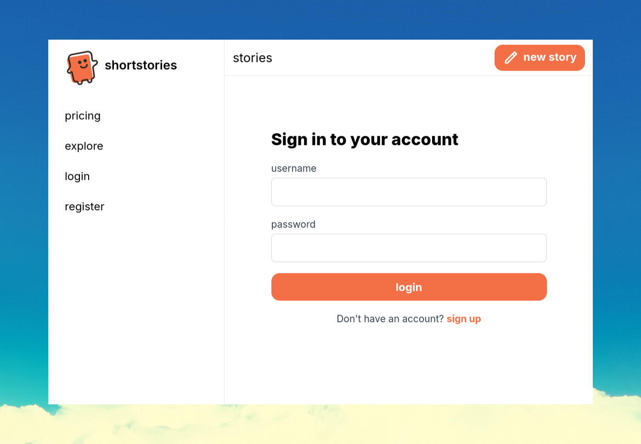Click the "Sign in to your account" heading

pos(365,139)
